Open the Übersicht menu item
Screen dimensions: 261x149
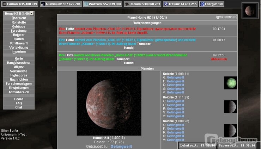click(19, 18)
